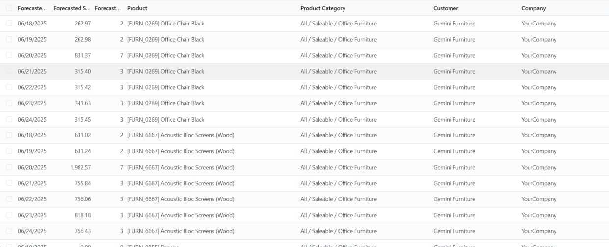Click forecasted sales value 315.42

click(x=82, y=87)
